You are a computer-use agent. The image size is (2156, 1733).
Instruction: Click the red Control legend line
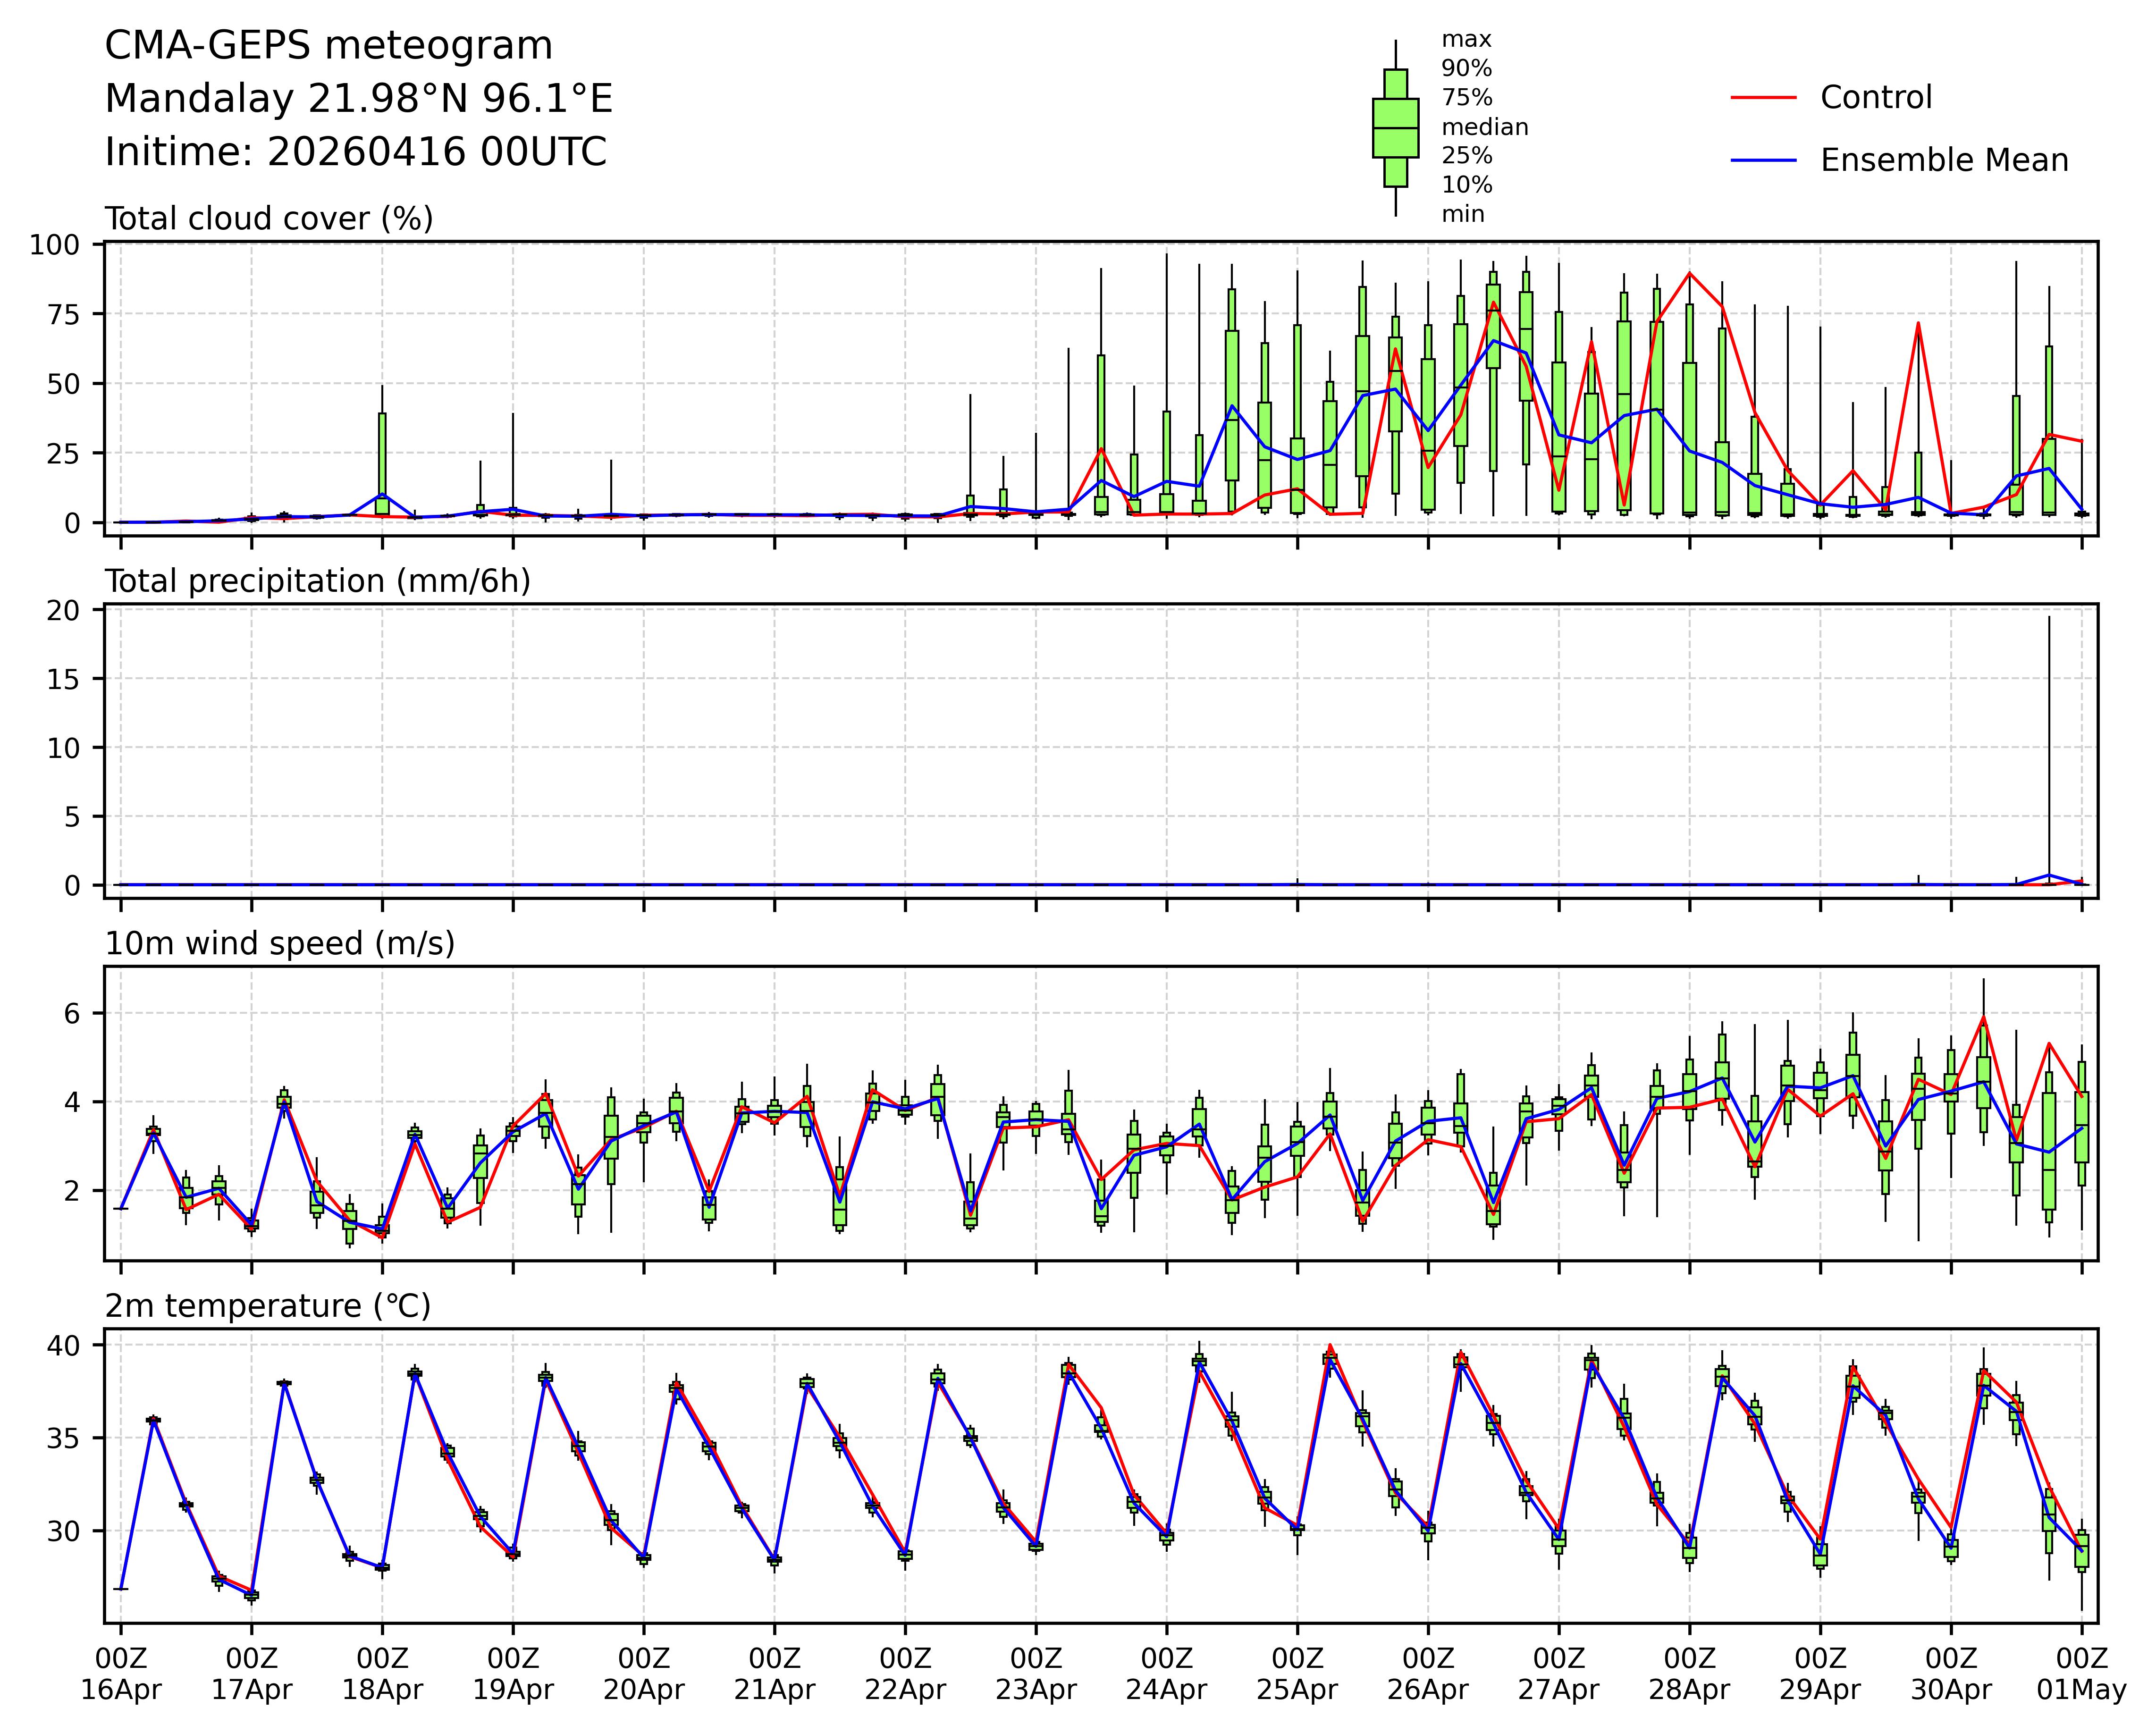click(x=1763, y=97)
